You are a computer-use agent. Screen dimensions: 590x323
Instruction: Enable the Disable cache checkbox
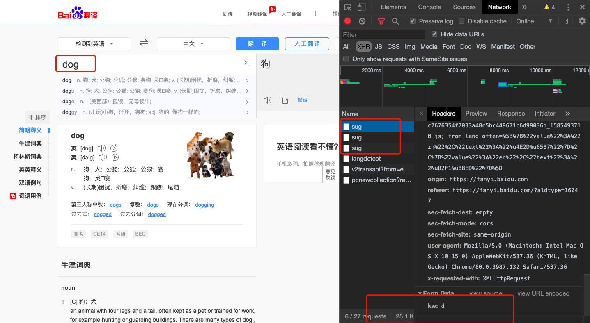[461, 21]
